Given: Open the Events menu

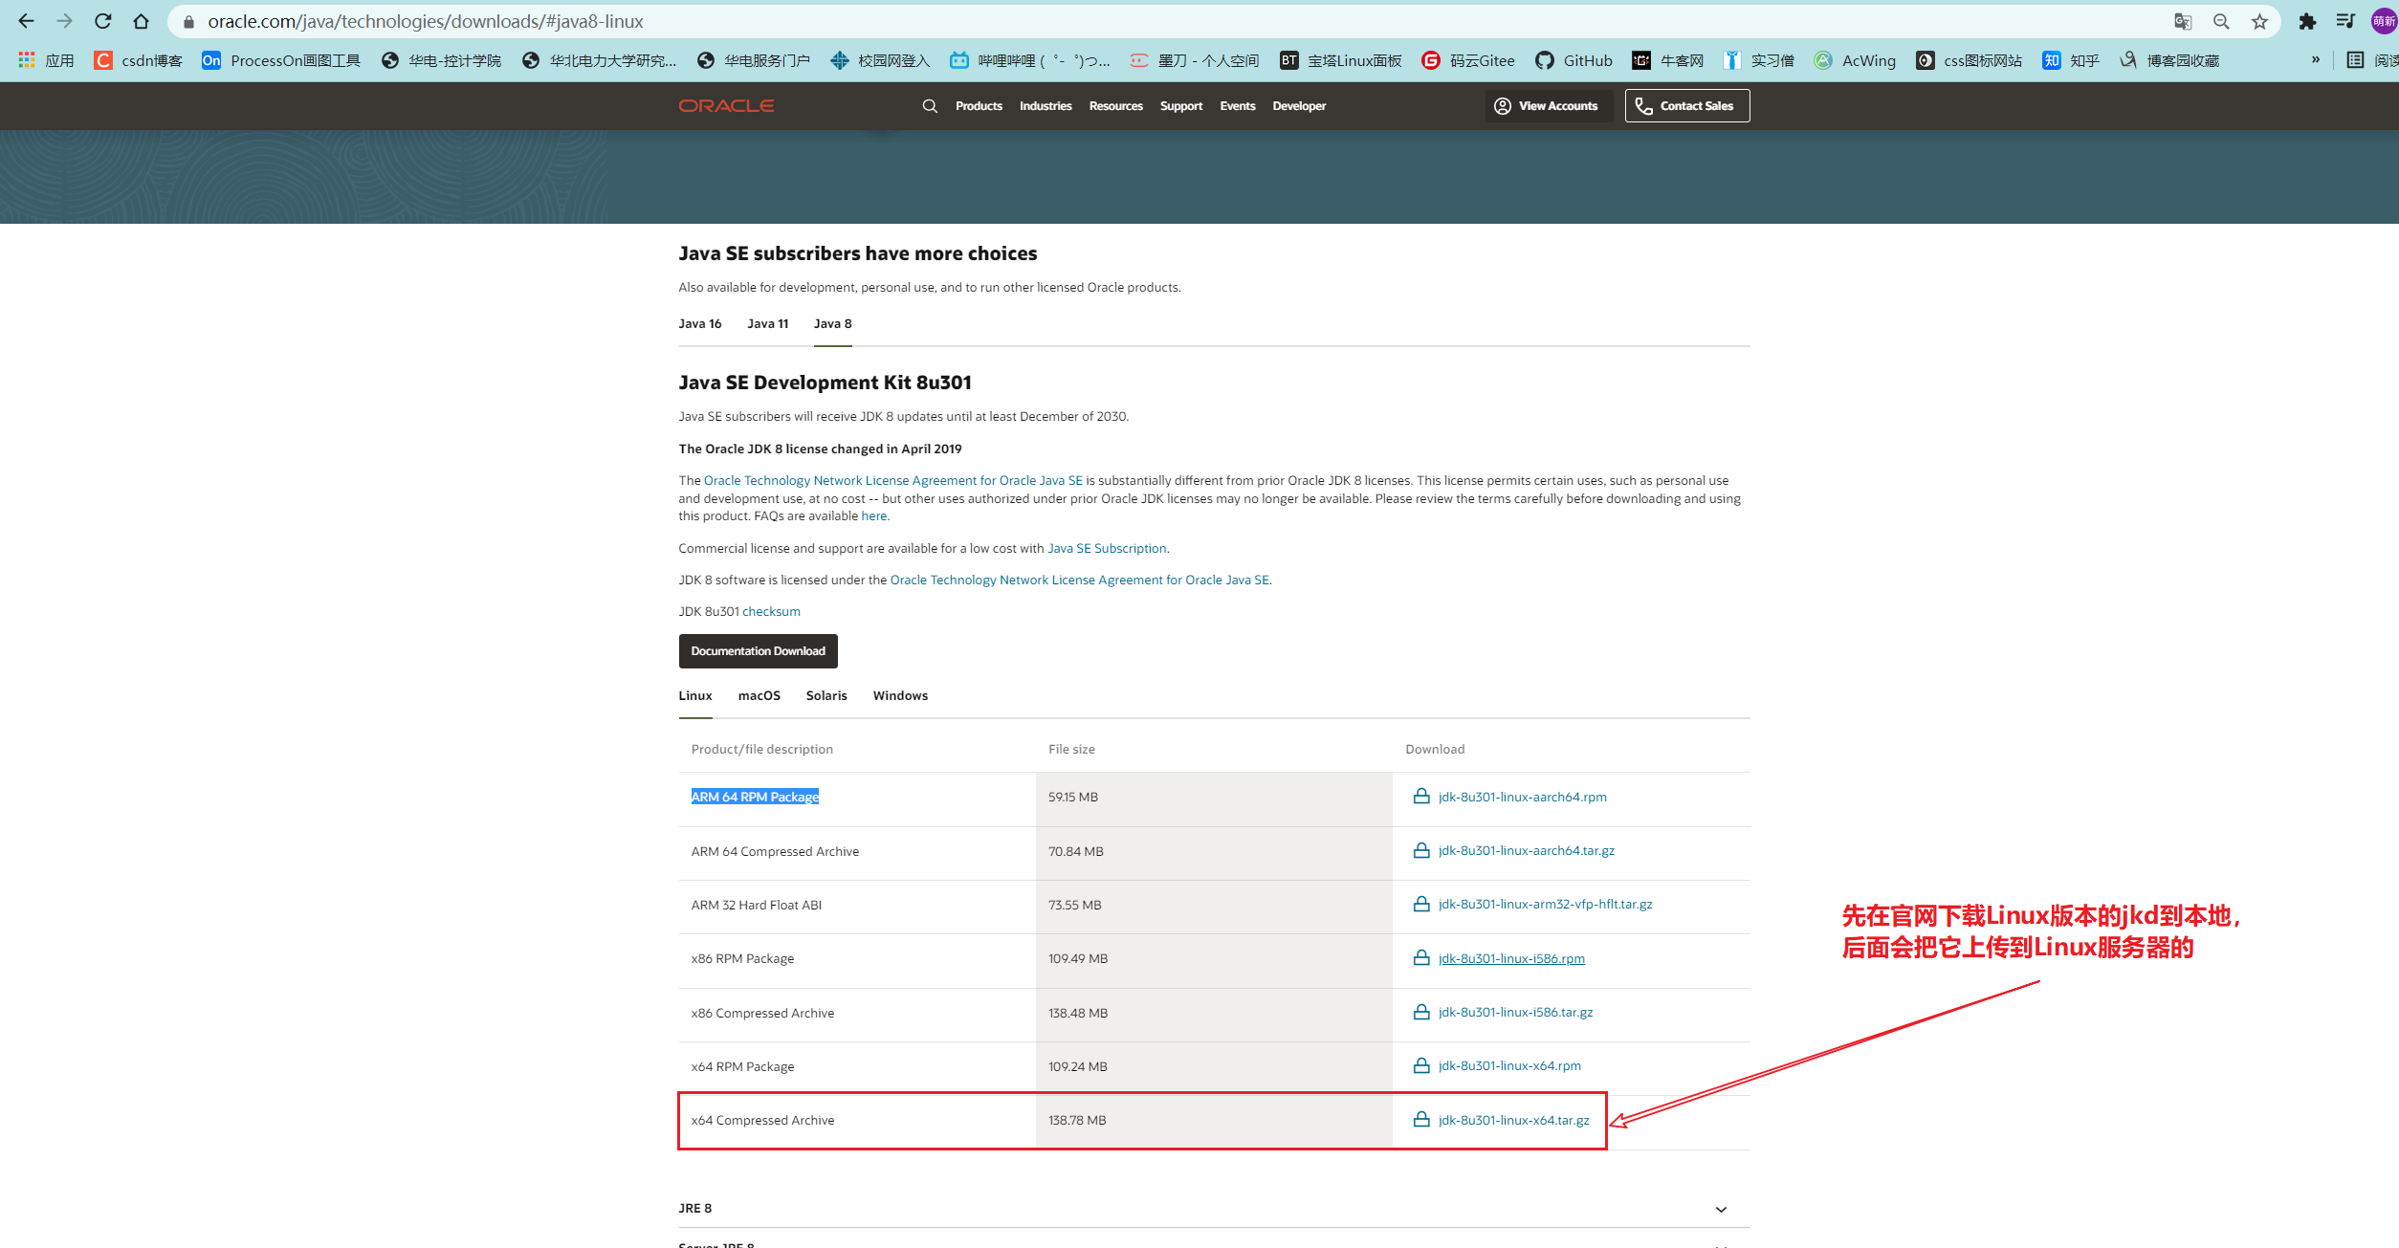Looking at the screenshot, I should click(x=1238, y=106).
